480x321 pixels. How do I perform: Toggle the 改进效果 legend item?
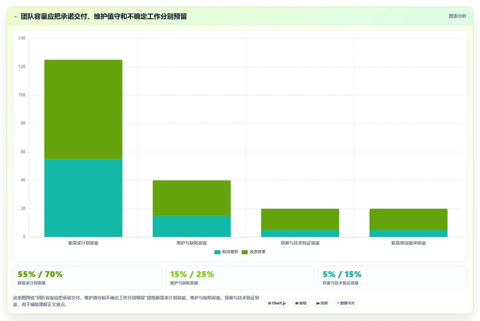(x=254, y=252)
